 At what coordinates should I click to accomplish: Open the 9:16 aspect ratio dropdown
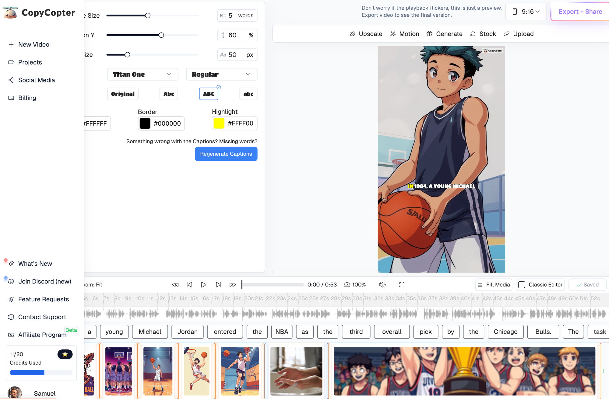526,12
